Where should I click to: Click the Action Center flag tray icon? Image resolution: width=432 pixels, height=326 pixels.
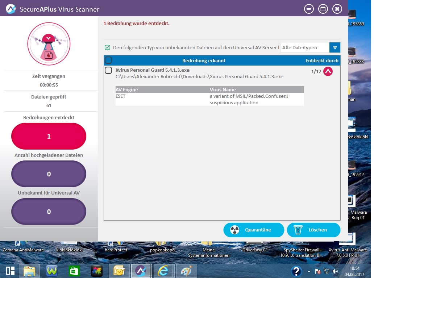tap(318, 271)
